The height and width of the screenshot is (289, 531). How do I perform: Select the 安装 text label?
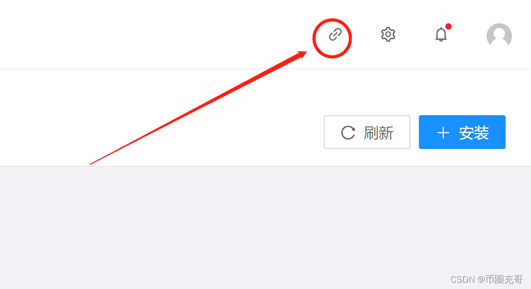point(474,133)
